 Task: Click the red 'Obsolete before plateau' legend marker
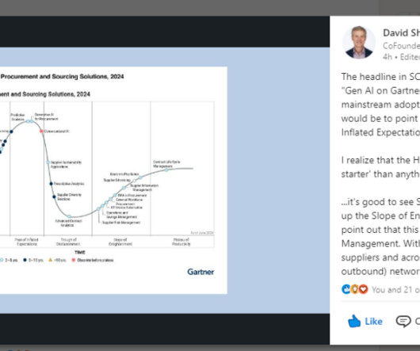74,260
